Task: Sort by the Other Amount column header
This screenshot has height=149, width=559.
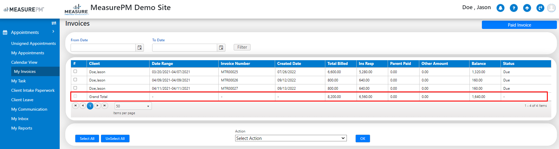Action: click(444, 63)
